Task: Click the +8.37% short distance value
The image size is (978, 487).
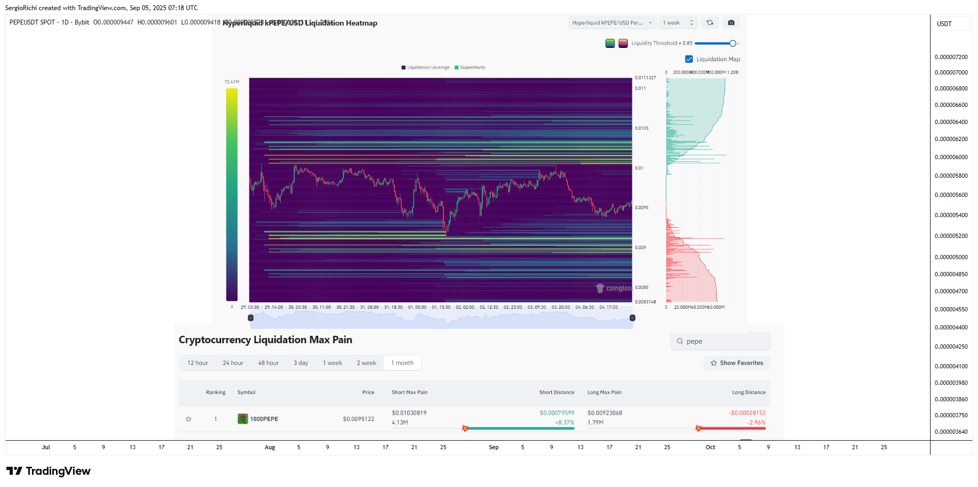Action: click(565, 423)
